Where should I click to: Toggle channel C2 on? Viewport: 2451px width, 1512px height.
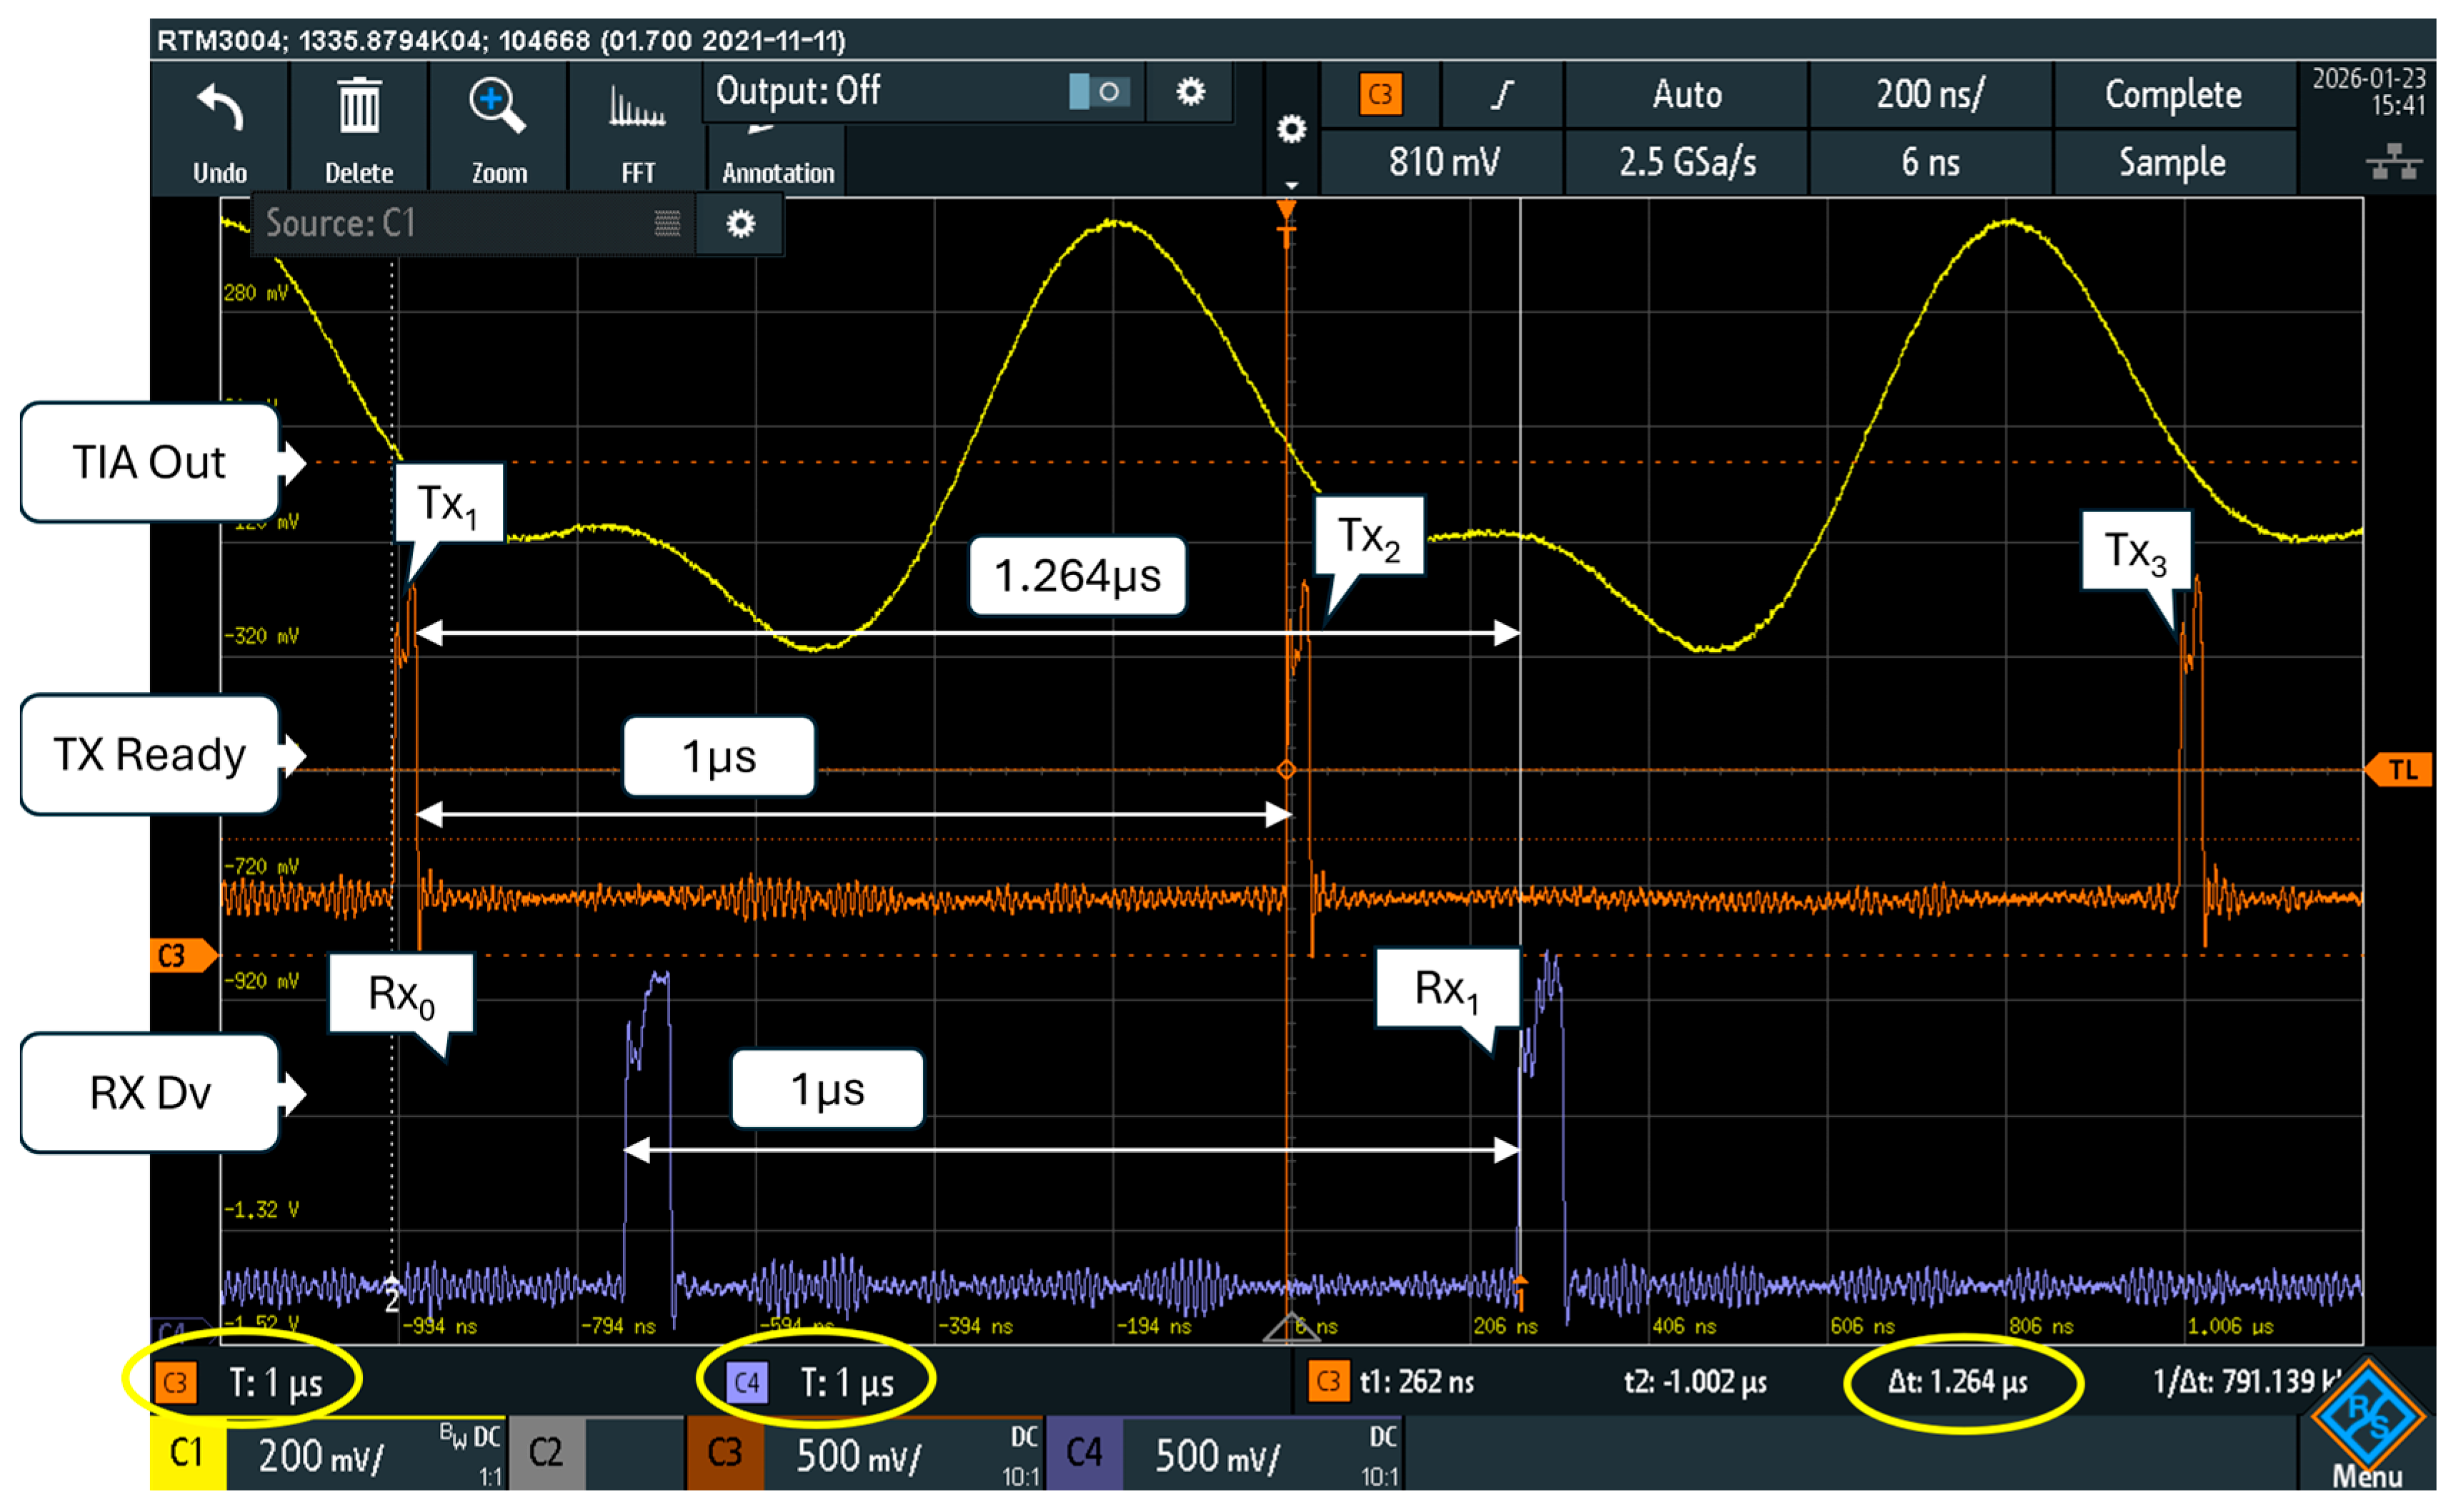click(x=546, y=1452)
